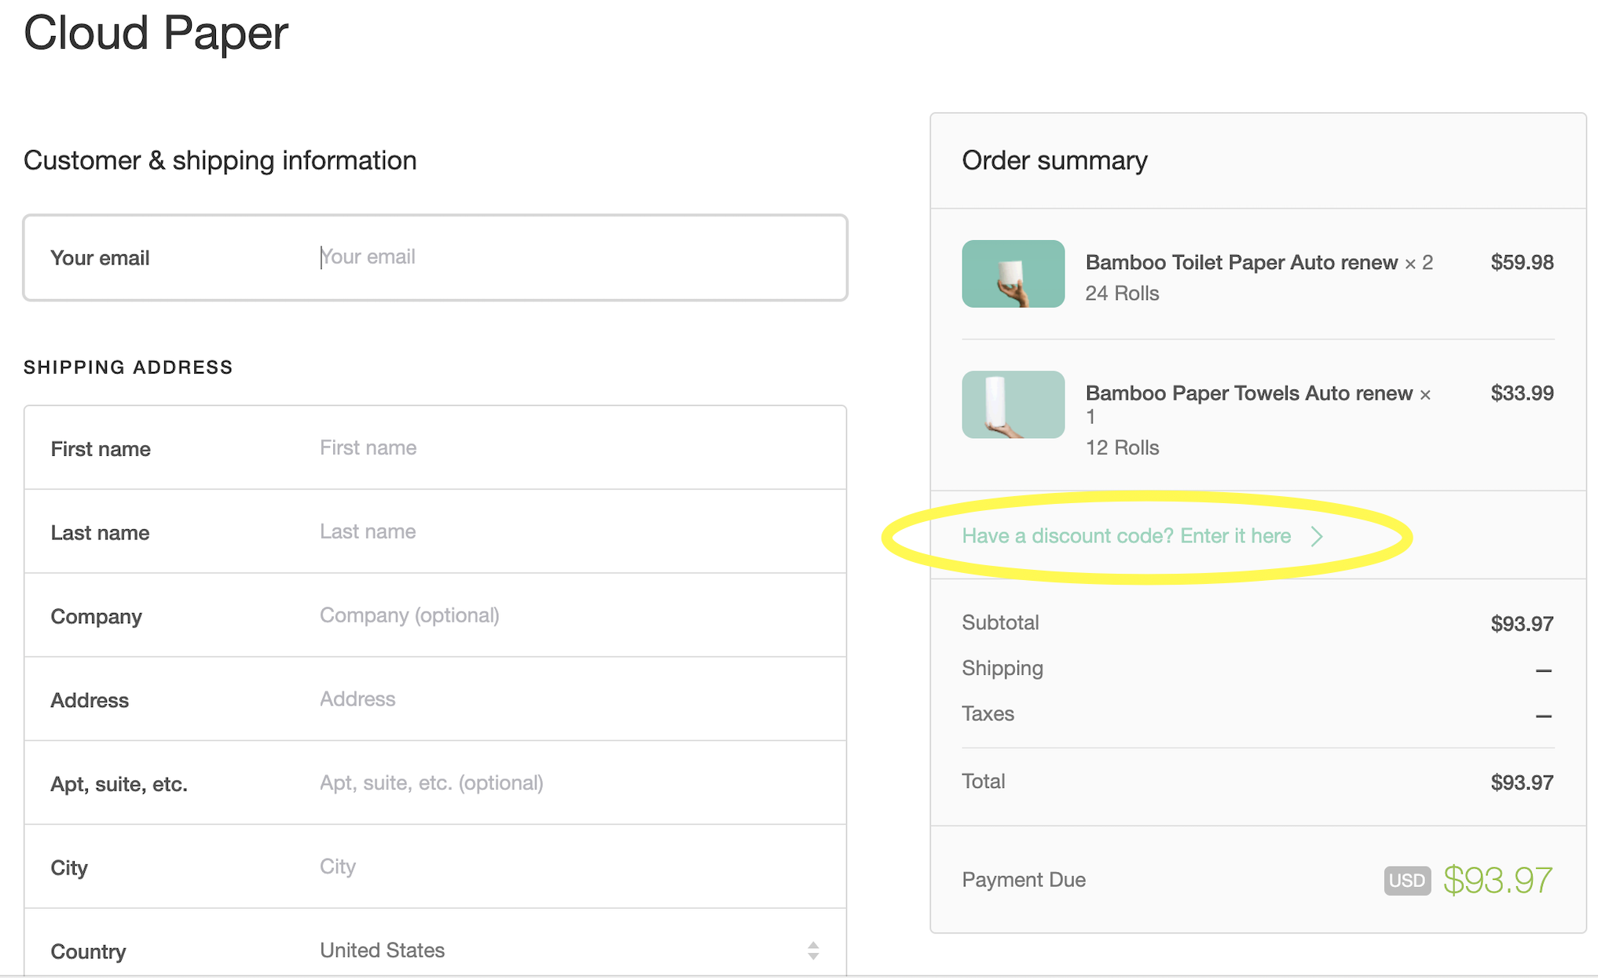Click the Address input field
1598x978 pixels.
[435, 699]
